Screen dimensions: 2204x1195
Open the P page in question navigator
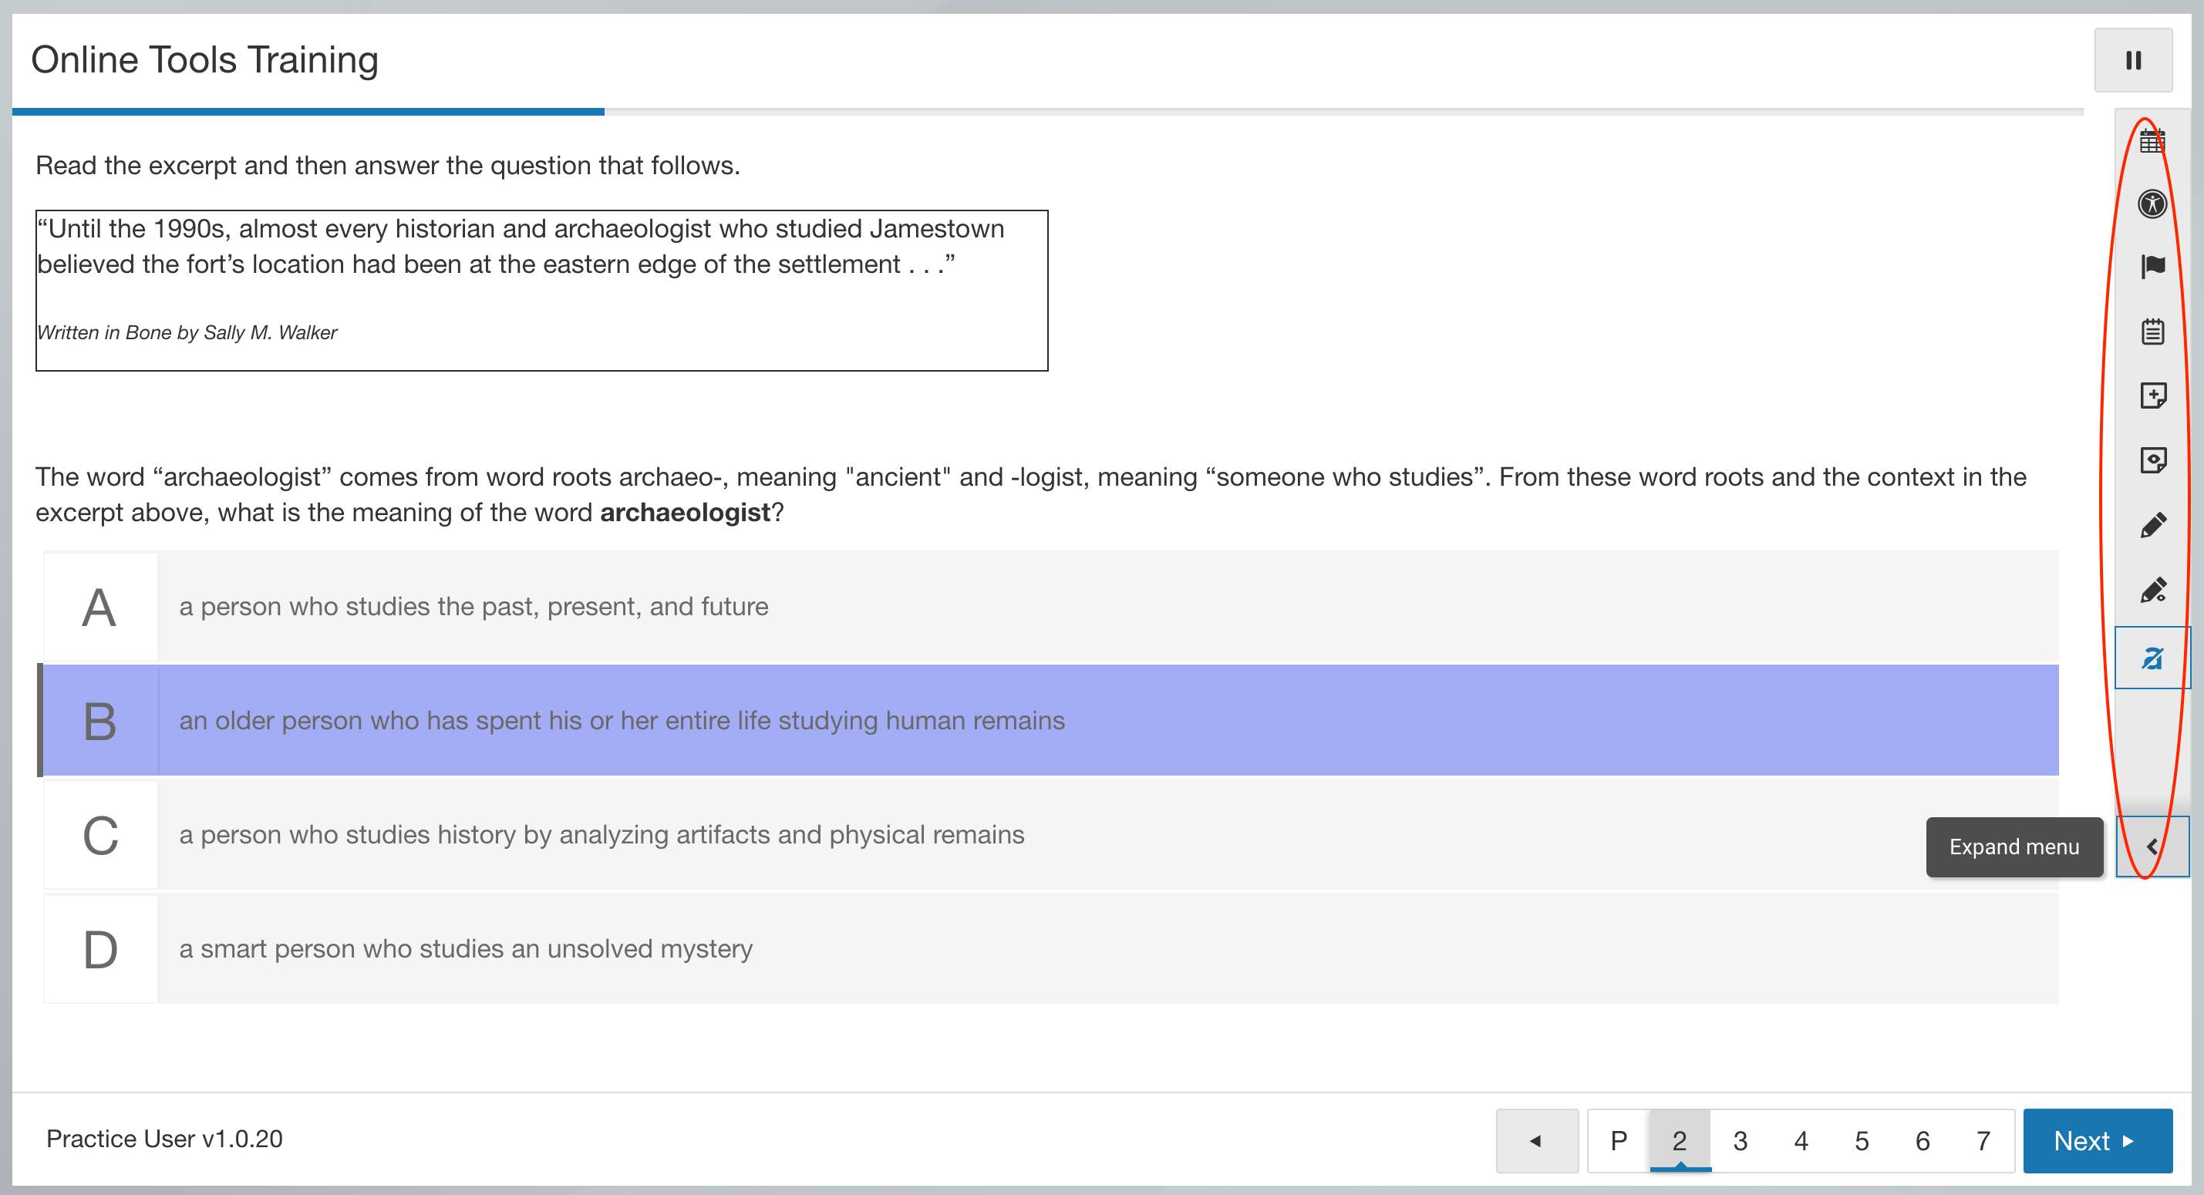pyautogui.click(x=1618, y=1140)
